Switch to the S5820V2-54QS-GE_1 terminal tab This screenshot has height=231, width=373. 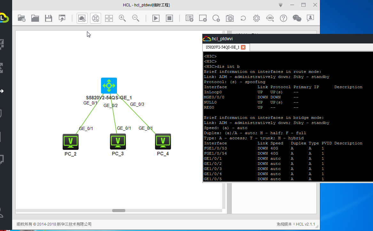pyautogui.click(x=222, y=47)
